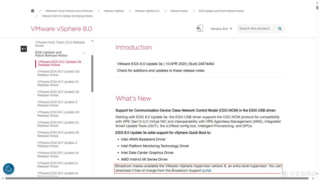Select ESXi 8.0 Update 3e Release Notes in sidebar

[60, 63]
